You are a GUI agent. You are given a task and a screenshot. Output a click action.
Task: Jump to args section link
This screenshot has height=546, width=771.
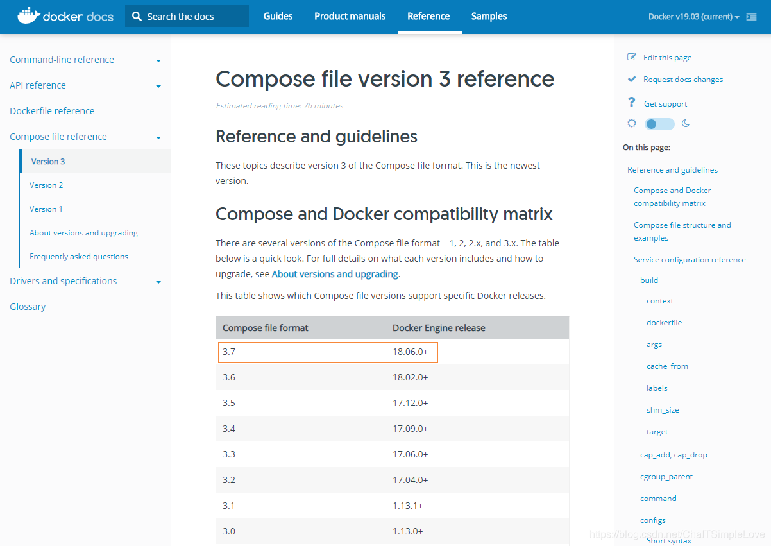(x=654, y=345)
